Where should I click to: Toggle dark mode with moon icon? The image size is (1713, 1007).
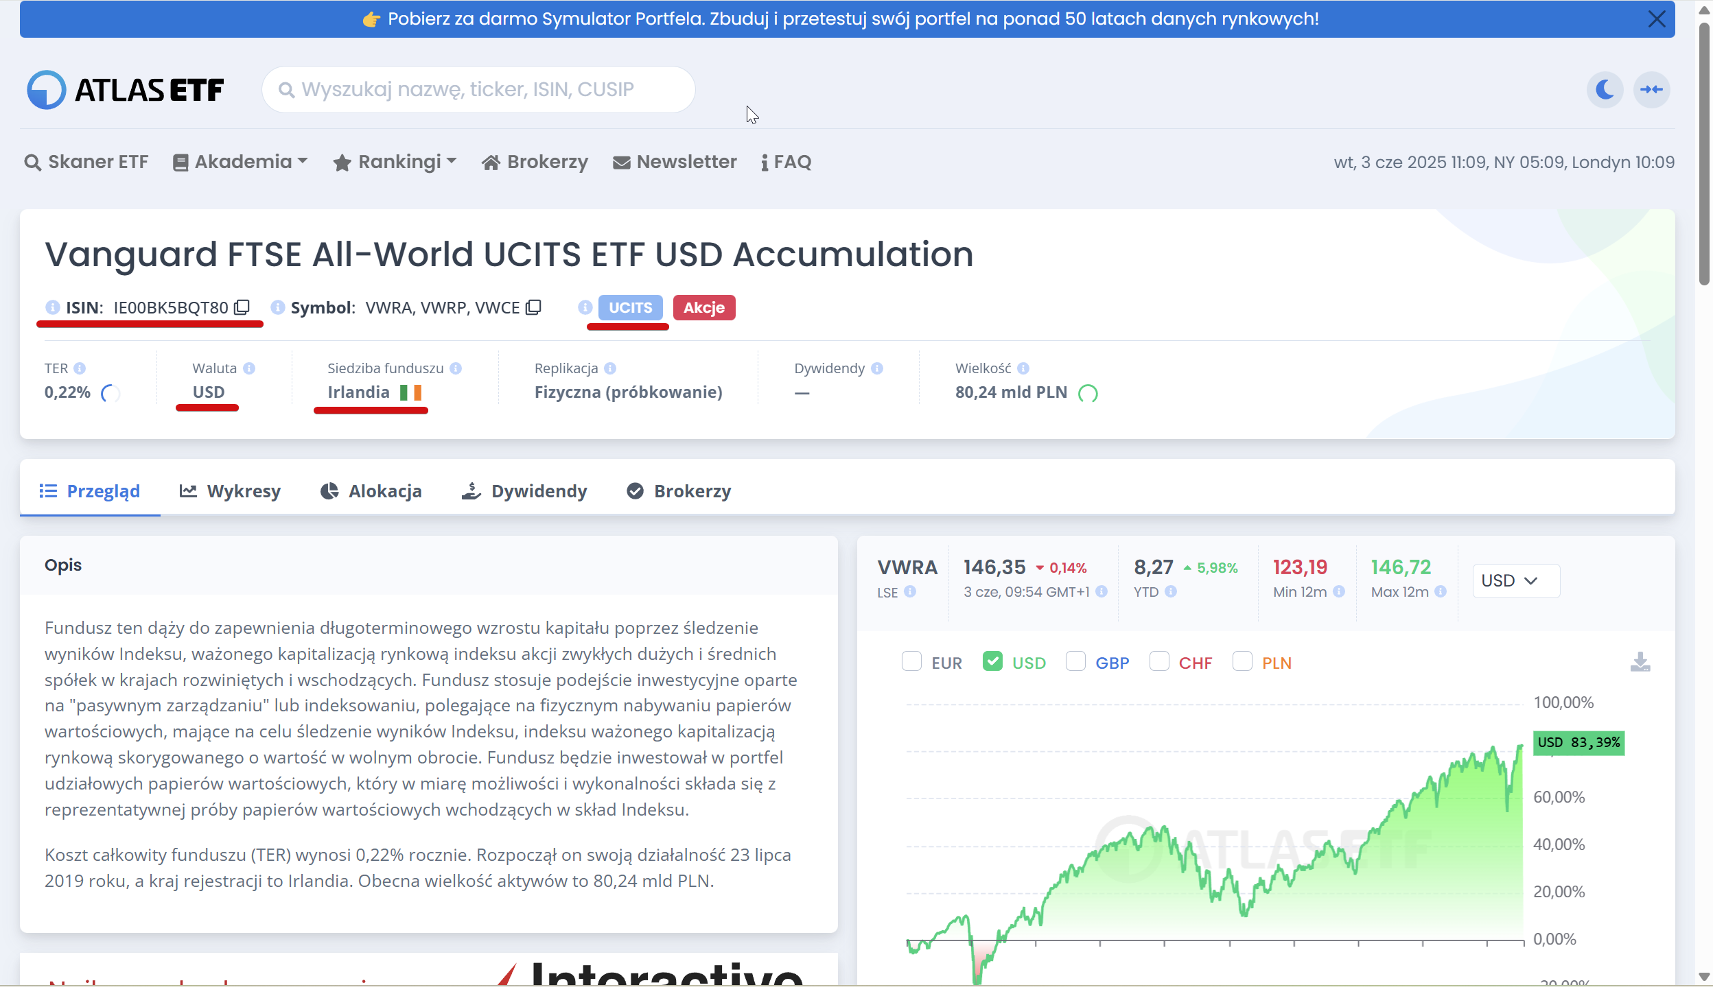click(x=1604, y=90)
